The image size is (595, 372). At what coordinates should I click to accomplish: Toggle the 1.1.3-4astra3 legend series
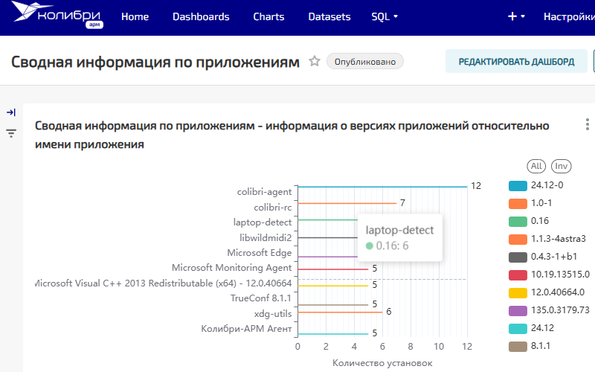pyautogui.click(x=547, y=239)
